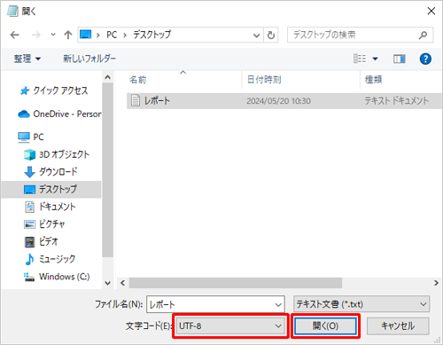Image resolution: width=443 pixels, height=345 pixels.
Task: Click the date 2024/05/20 10:30
Action: point(278,101)
